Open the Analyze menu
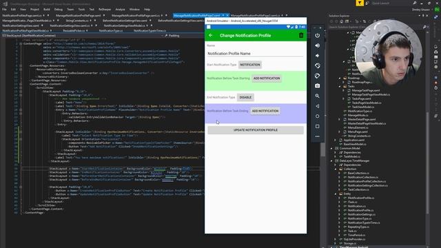The height and width of the screenshot is (248, 441). coord(120,9)
